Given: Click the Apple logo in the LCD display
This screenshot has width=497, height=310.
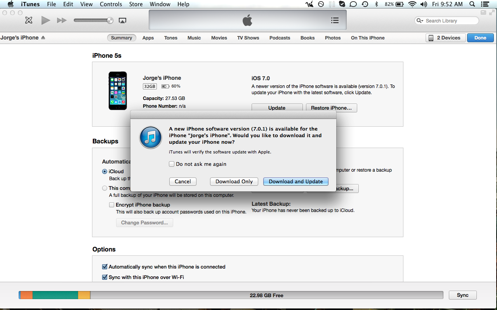Looking at the screenshot, I should (247, 20).
